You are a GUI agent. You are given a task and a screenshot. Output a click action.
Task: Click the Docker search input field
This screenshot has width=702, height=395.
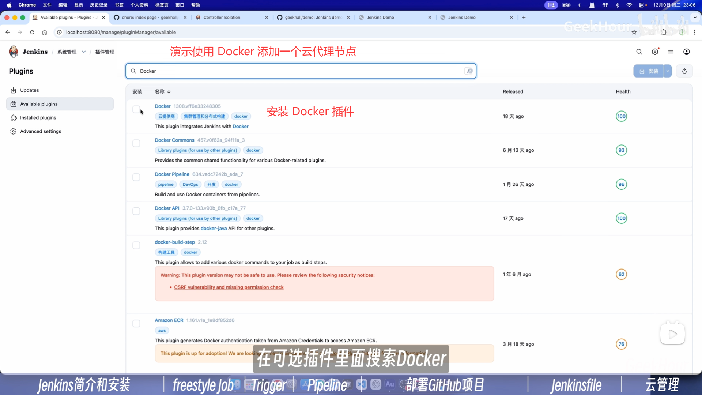(300, 71)
